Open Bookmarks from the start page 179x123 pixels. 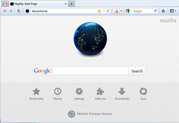pyautogui.click(x=36, y=94)
